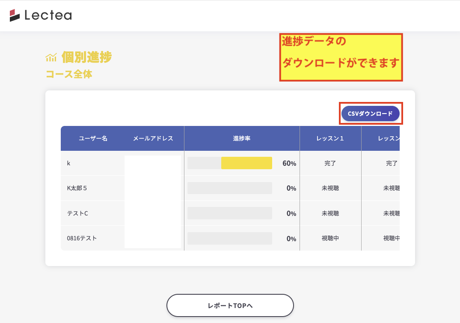Click 完了 status in レッスン1 for k

tap(330, 163)
